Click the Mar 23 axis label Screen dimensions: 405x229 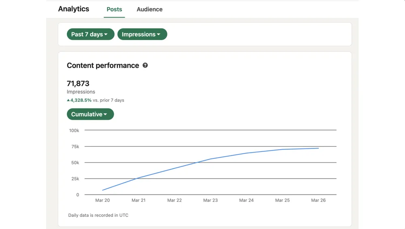(210, 200)
